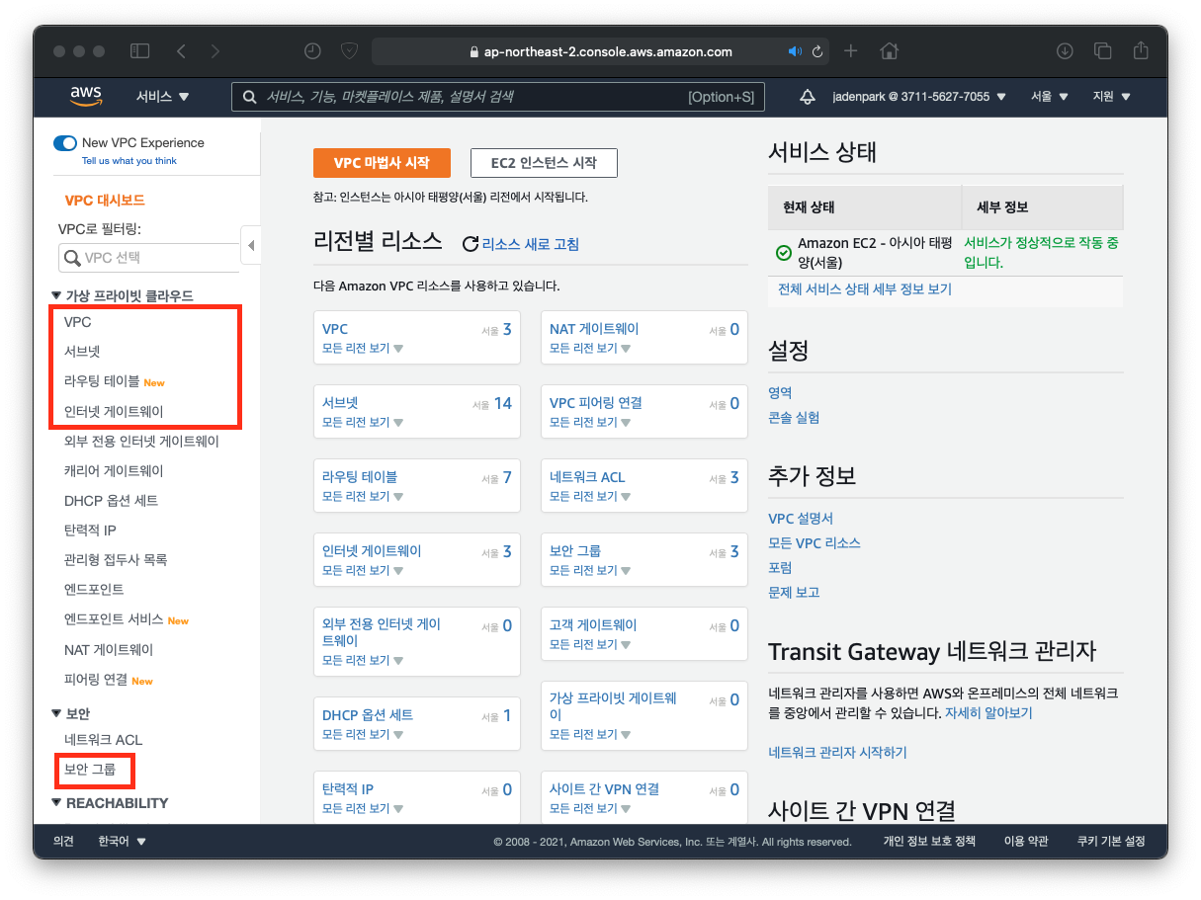Go forward with the Safari forward arrow
Screen dimensions: 1201x900
[x=215, y=51]
